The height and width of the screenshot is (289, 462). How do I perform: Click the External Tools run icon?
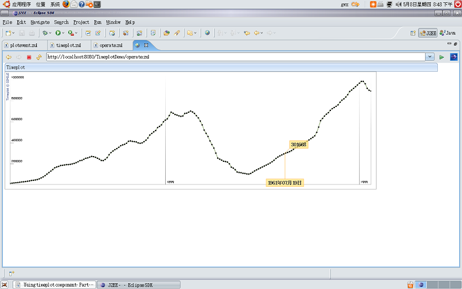(x=71, y=33)
